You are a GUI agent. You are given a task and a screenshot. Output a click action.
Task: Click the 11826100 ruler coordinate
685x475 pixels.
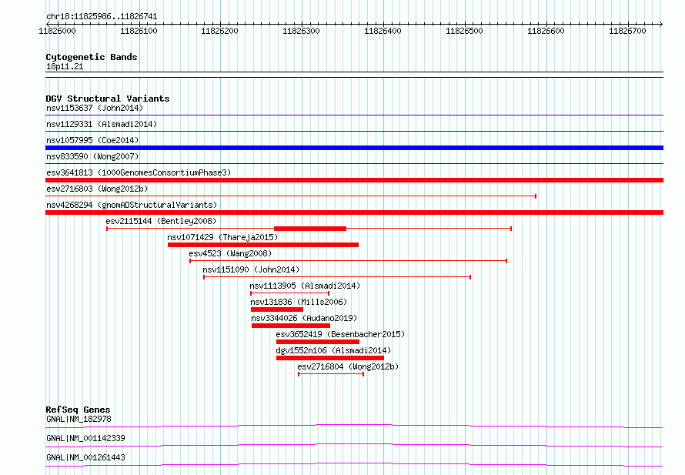pyautogui.click(x=139, y=31)
